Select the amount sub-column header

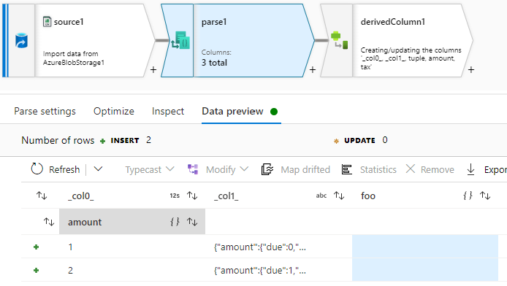(132, 222)
